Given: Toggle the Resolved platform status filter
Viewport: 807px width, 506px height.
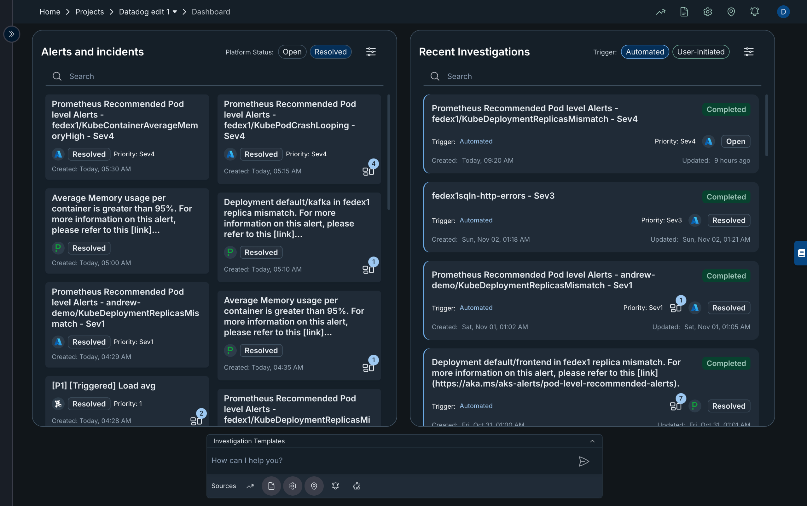Looking at the screenshot, I should click(330, 52).
